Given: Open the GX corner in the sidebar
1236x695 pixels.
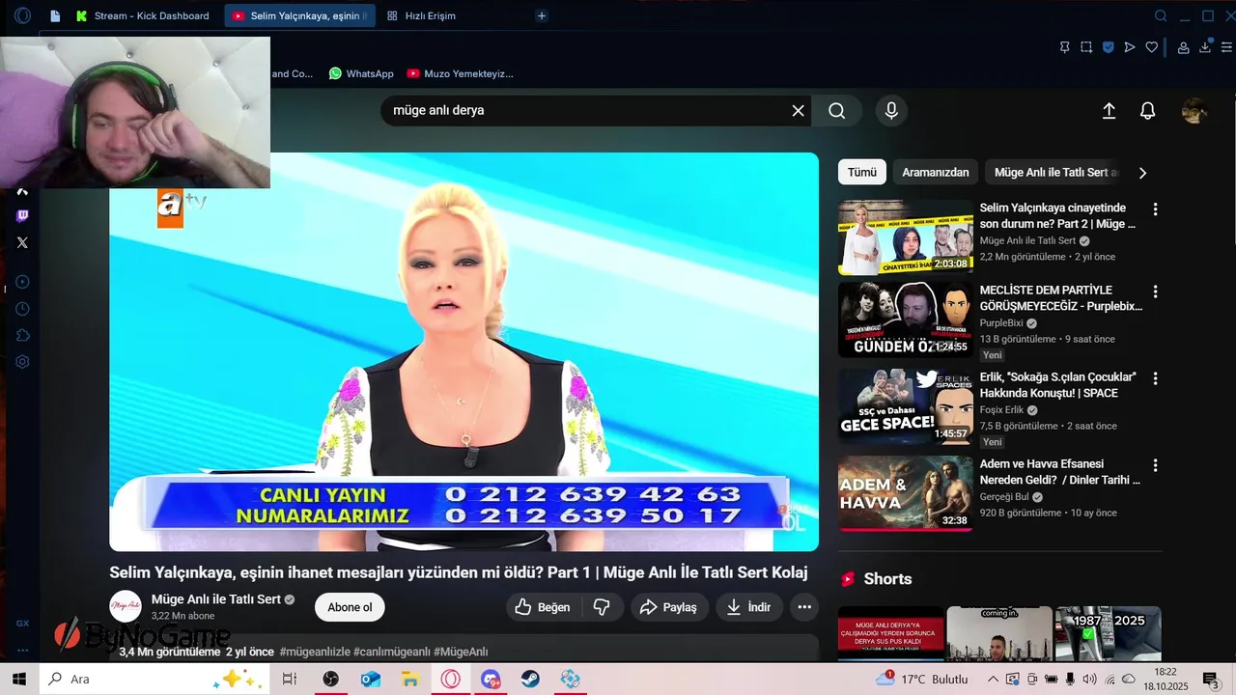Looking at the screenshot, I should point(22,624).
